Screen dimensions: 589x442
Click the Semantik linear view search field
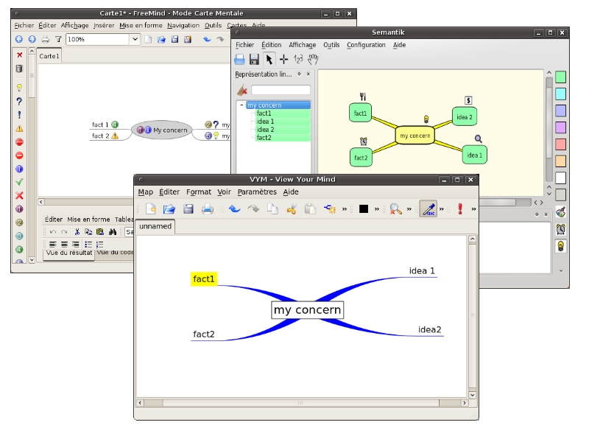point(281,90)
